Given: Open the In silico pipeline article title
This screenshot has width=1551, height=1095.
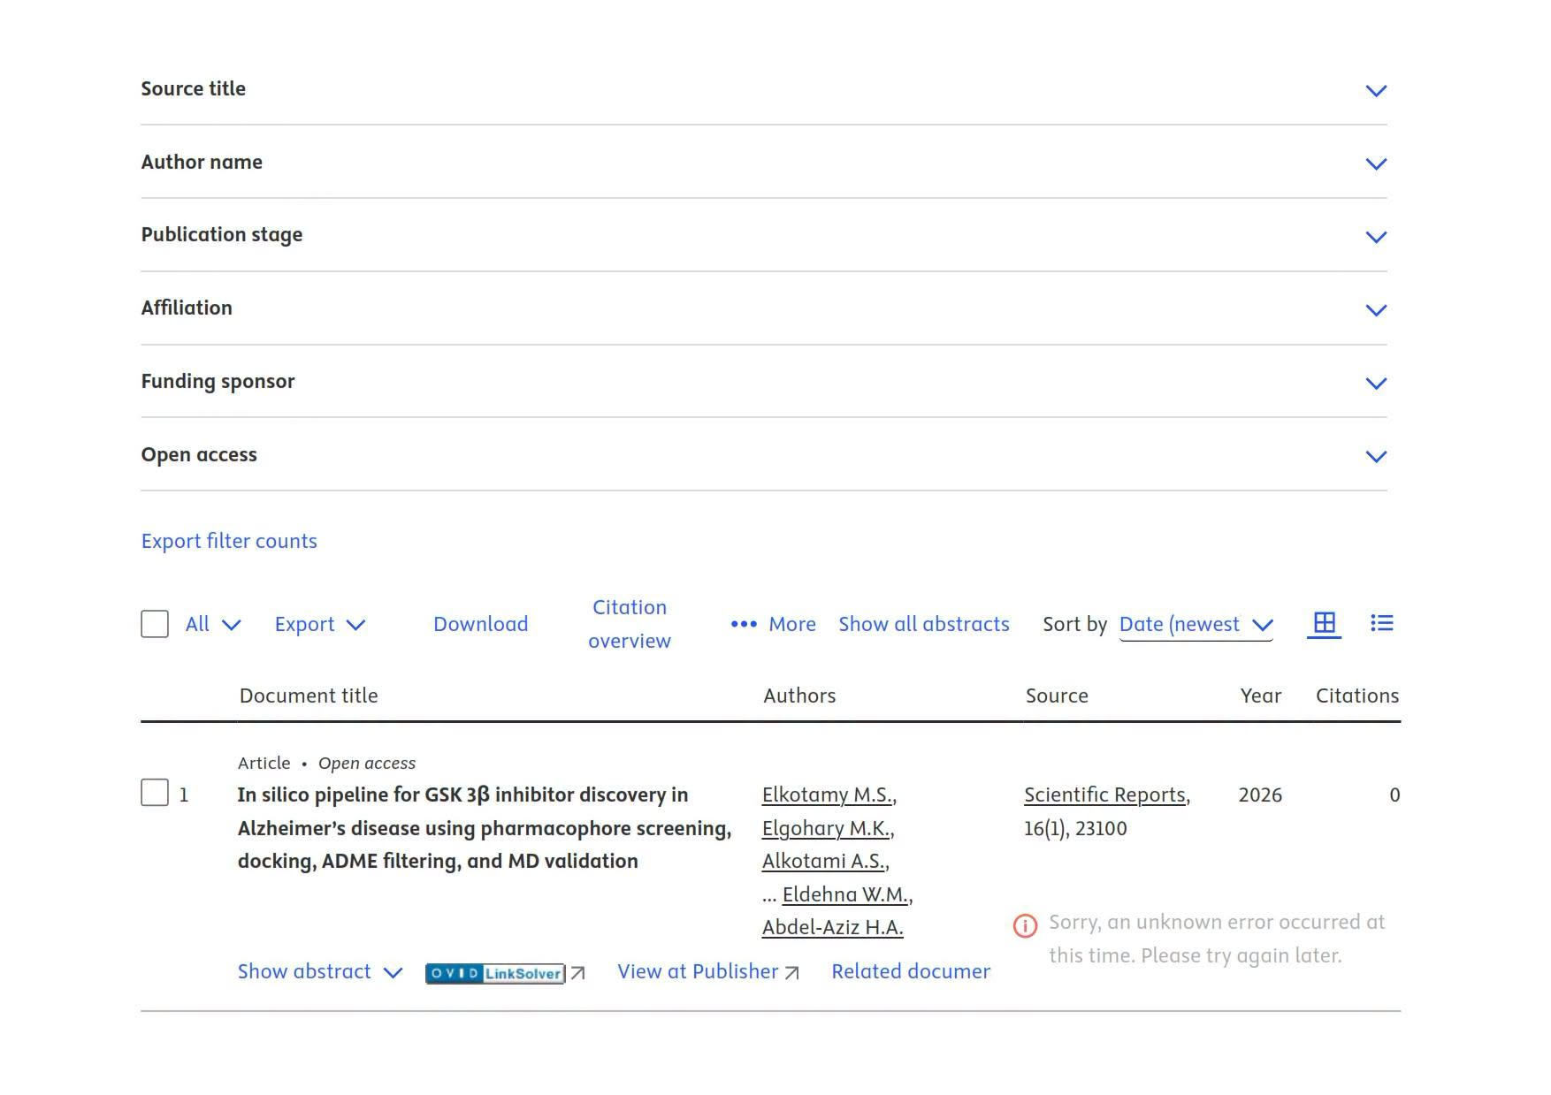Looking at the screenshot, I should coord(485,828).
